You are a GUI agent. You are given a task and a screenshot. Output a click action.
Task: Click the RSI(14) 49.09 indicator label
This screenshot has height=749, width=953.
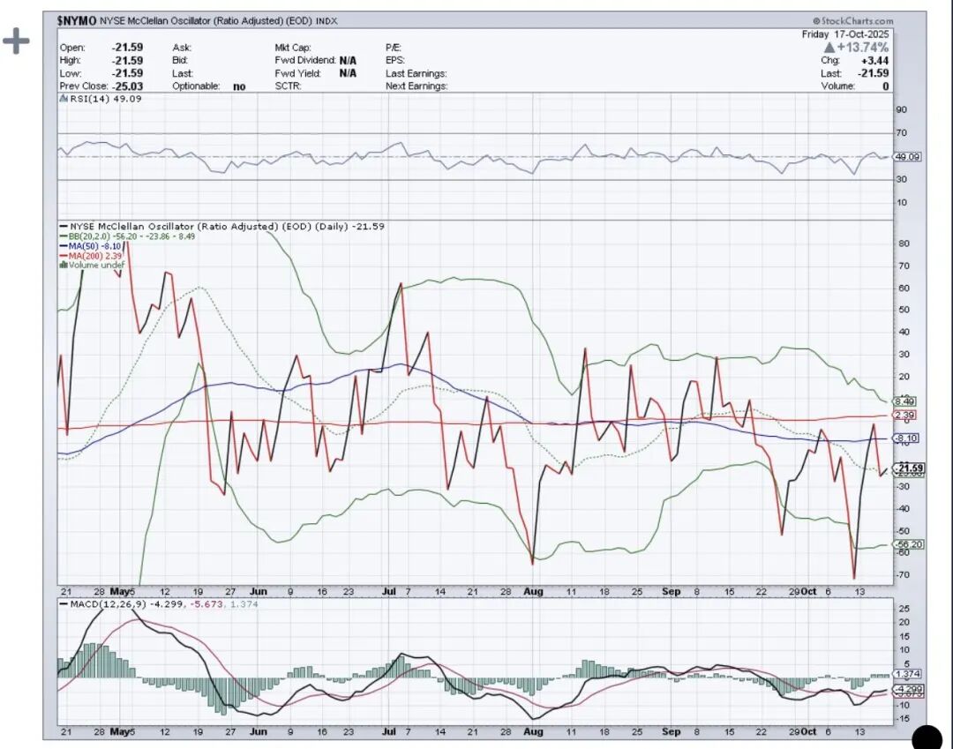click(106, 99)
